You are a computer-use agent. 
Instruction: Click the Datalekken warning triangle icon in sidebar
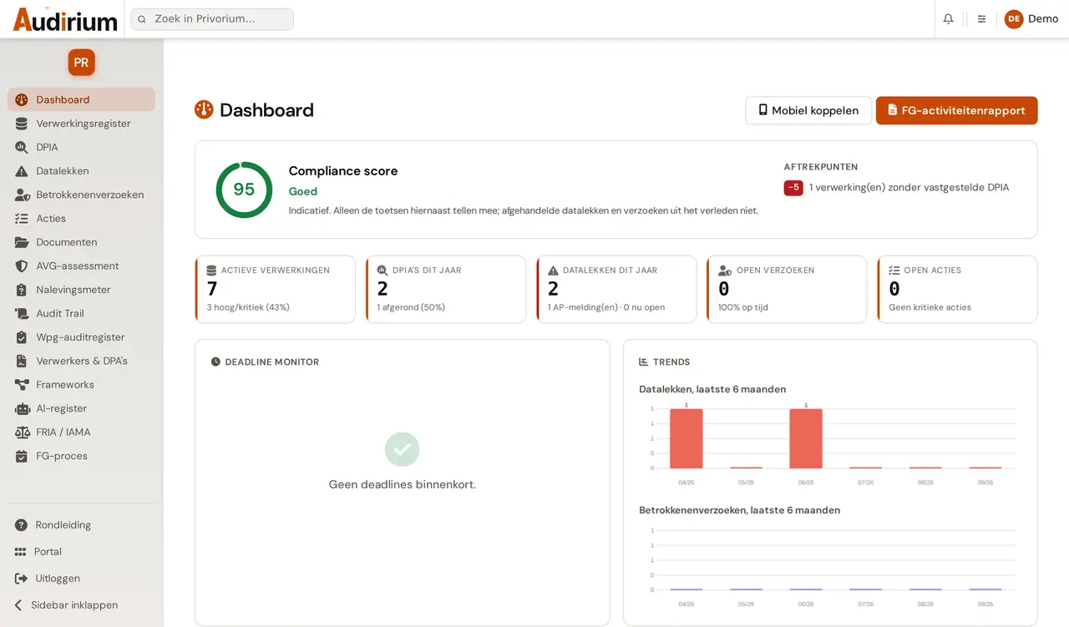(x=22, y=171)
